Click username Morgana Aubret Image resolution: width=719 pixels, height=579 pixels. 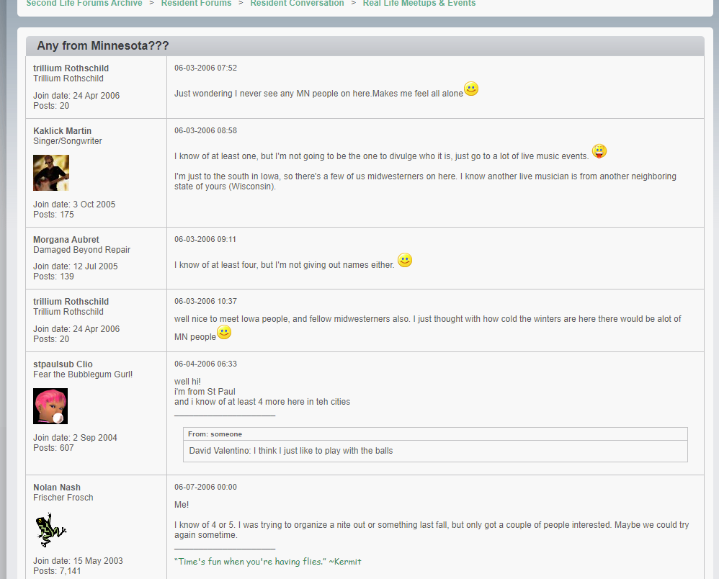pyautogui.click(x=66, y=240)
